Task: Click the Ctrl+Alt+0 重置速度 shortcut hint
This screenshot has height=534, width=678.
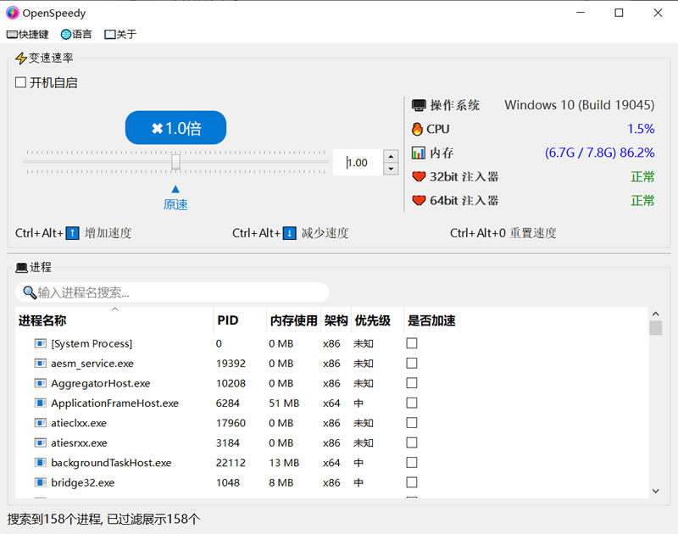Action: (x=503, y=233)
